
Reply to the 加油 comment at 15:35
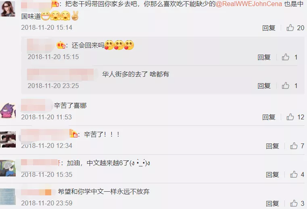click(272, 174)
